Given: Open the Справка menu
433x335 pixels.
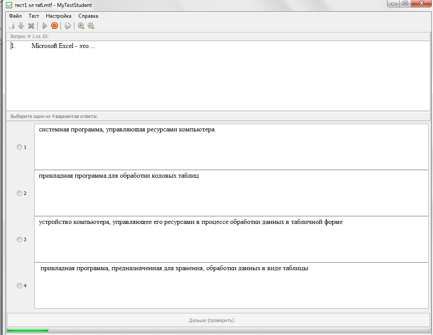Looking at the screenshot, I should coord(88,16).
